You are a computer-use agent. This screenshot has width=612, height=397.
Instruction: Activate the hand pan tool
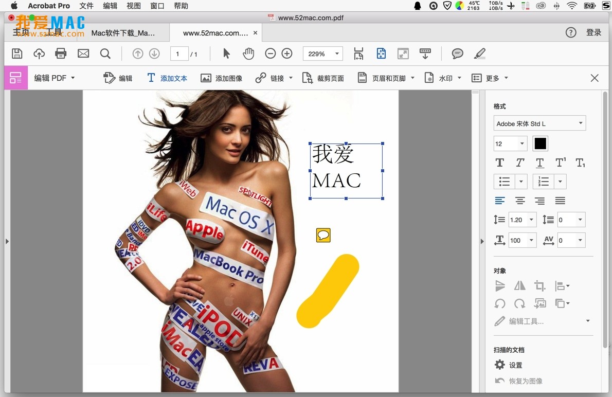(x=248, y=53)
